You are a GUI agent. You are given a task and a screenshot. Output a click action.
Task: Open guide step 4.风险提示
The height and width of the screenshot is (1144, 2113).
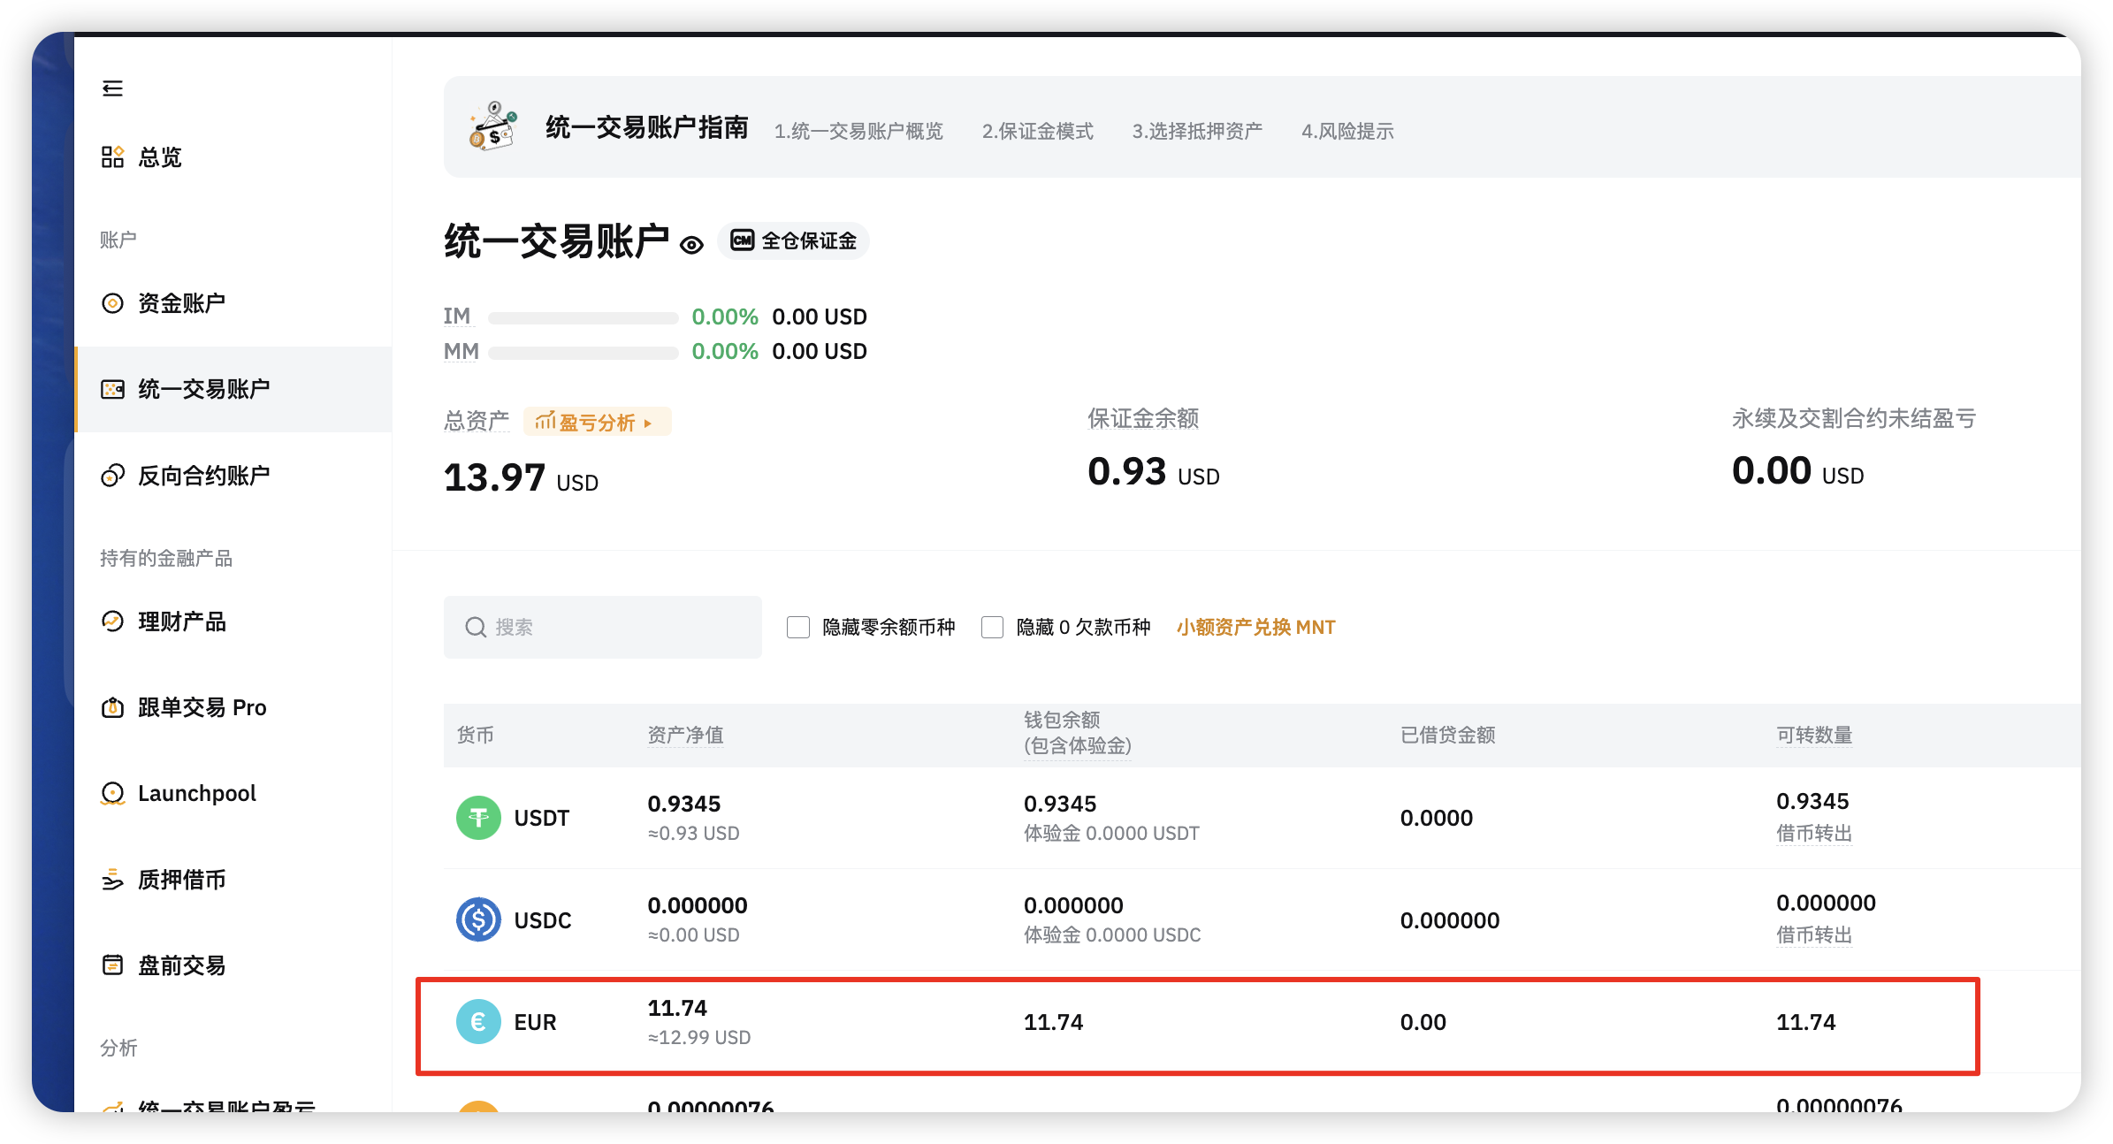[x=1347, y=131]
